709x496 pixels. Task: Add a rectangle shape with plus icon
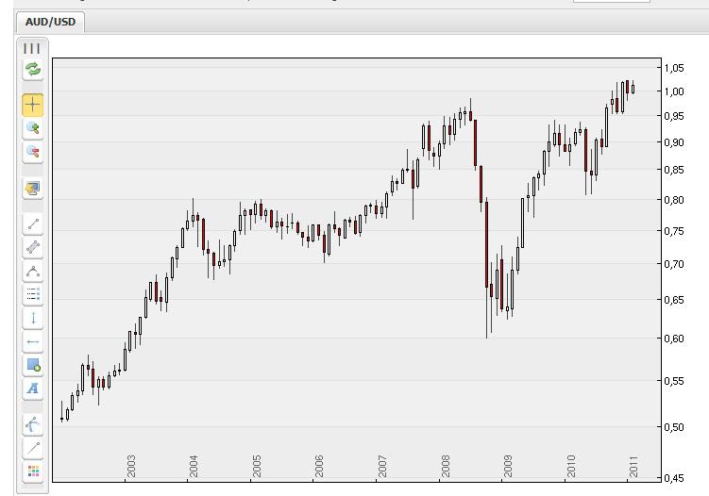(32, 365)
